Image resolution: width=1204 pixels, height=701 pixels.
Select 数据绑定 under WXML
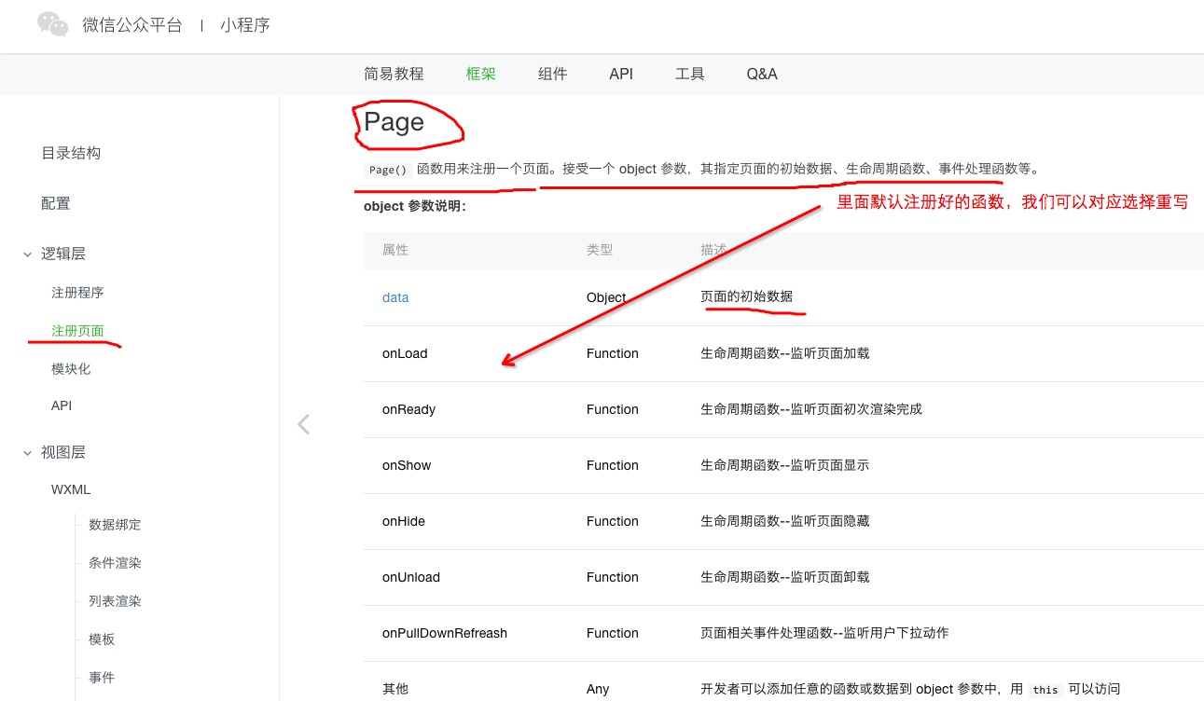[x=115, y=525]
